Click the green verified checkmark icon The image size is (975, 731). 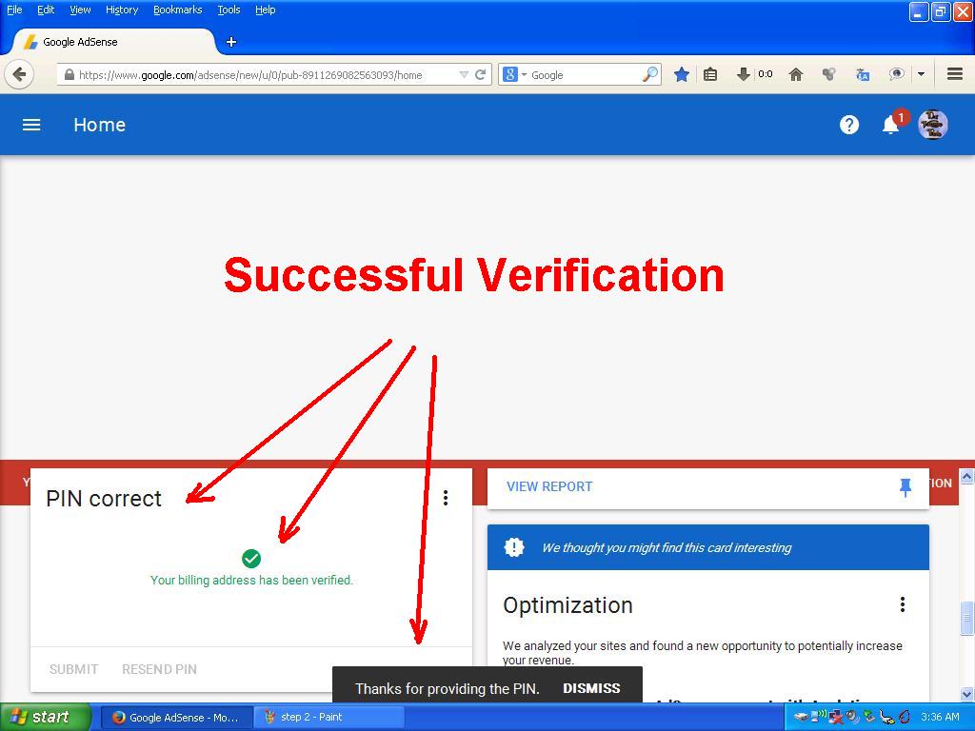click(251, 558)
